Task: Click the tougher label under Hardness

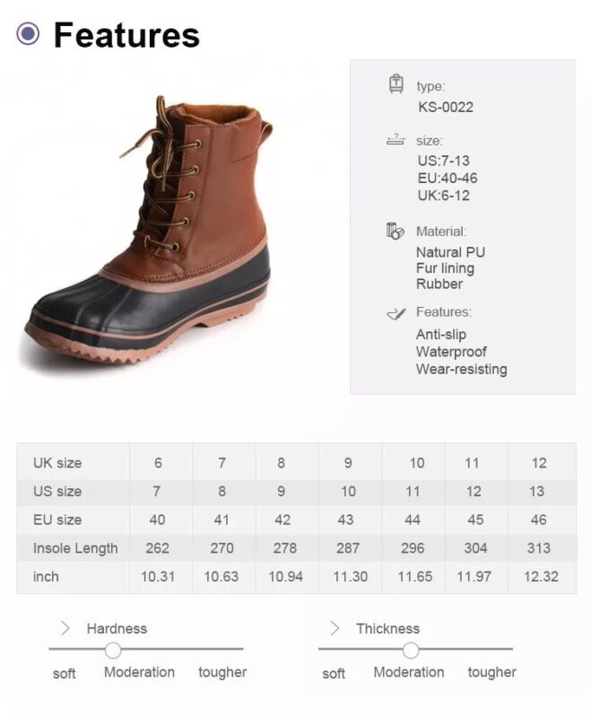Action: [x=222, y=672]
